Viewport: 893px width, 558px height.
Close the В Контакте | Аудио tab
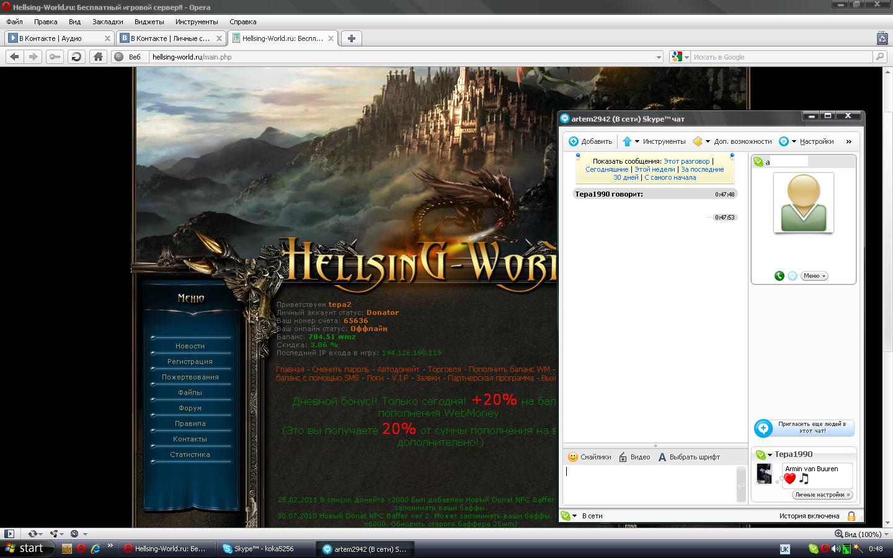pyautogui.click(x=107, y=38)
